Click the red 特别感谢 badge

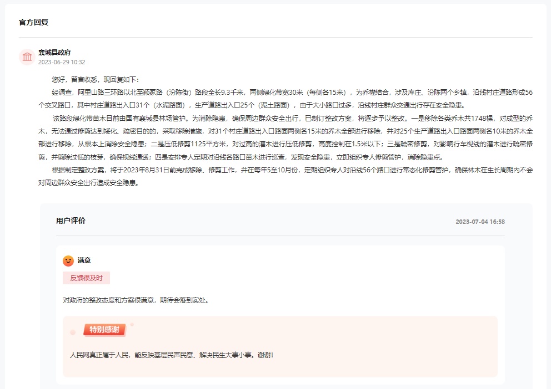click(104, 330)
